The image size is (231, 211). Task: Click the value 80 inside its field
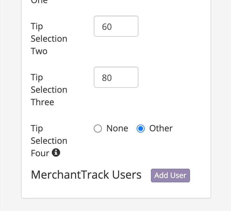[107, 77]
